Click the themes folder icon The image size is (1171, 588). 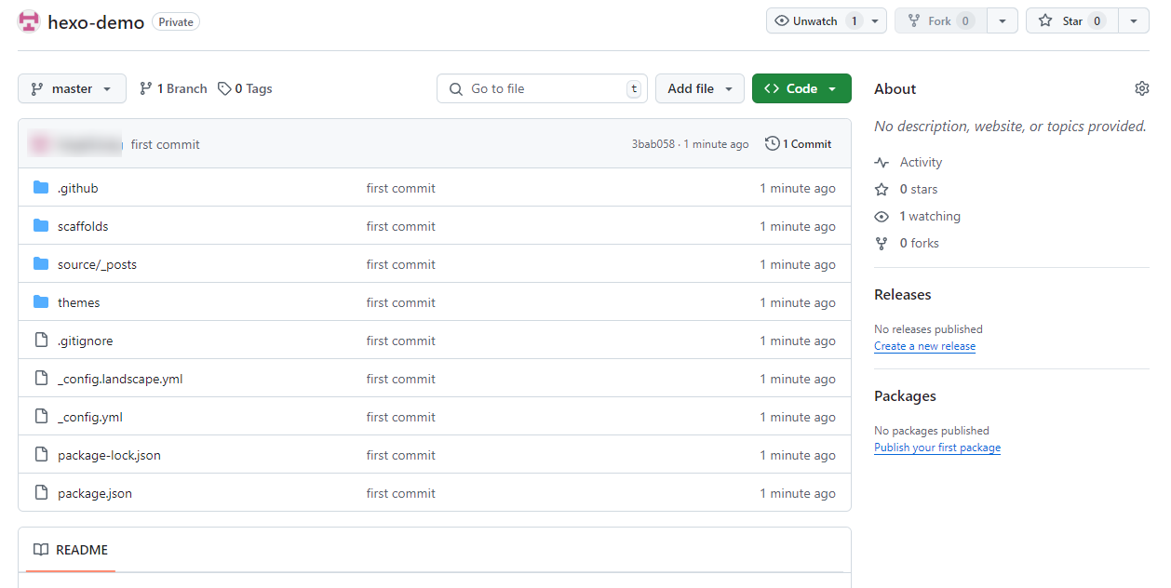tap(41, 302)
